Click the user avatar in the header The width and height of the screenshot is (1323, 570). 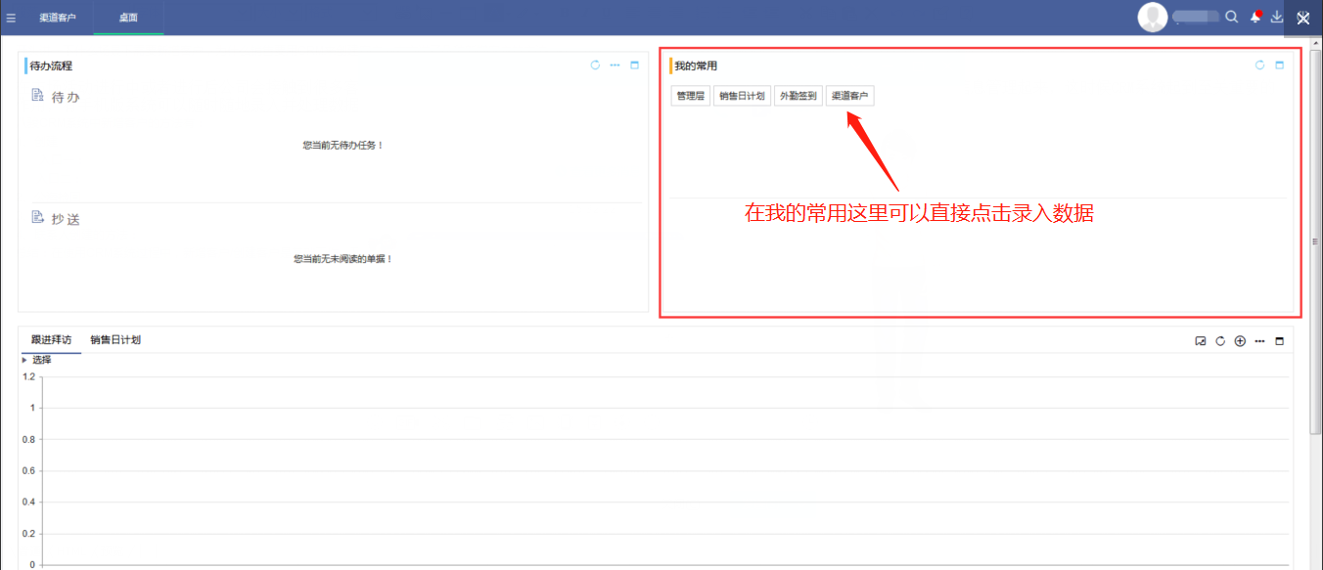[x=1152, y=17]
